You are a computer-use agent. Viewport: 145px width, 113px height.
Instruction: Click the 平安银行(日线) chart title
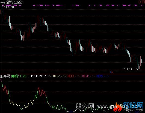pos(11,2)
